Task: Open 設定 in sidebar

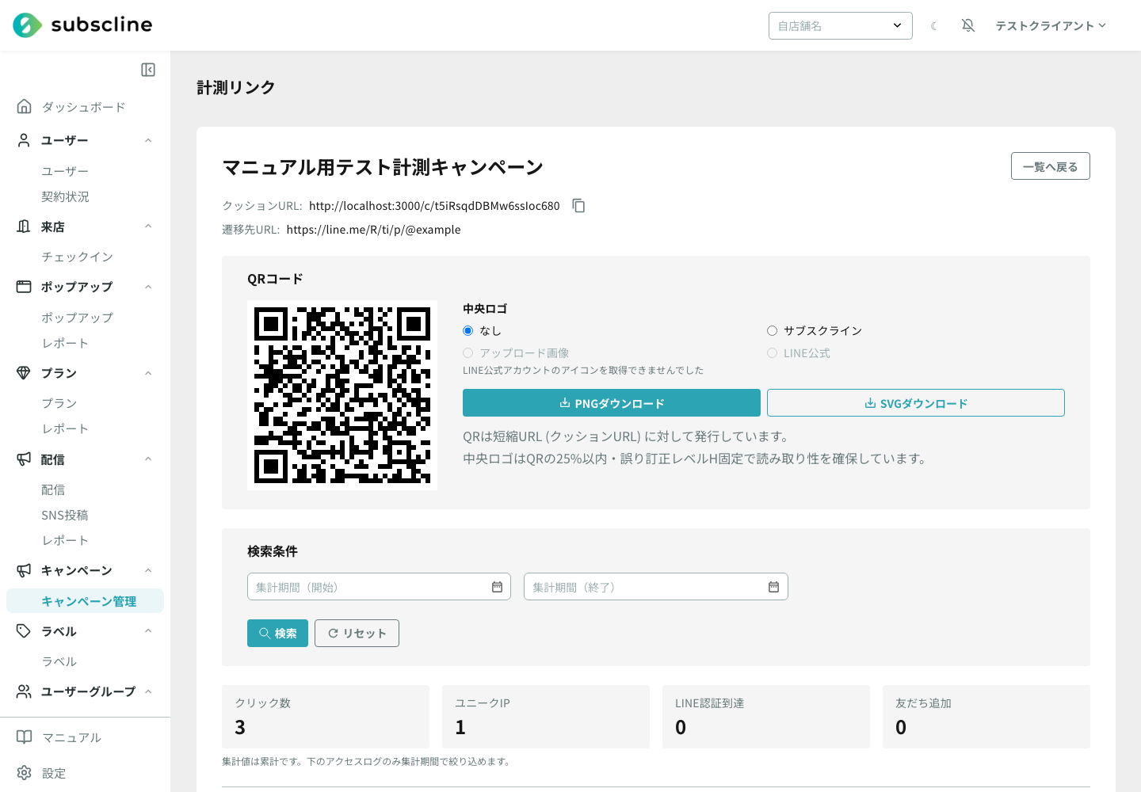Action: click(x=54, y=773)
